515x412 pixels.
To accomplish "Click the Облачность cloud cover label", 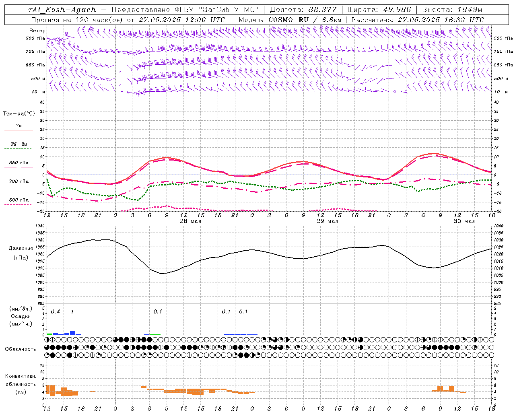I will (21, 349).
